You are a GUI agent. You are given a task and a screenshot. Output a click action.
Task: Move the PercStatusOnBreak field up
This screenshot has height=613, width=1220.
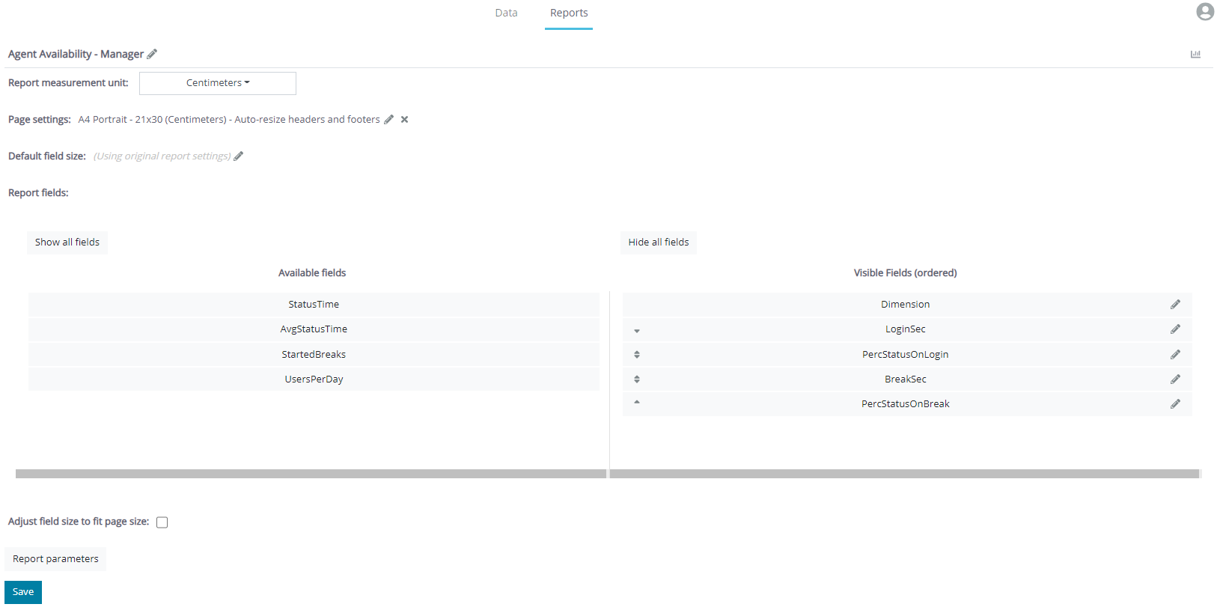pyautogui.click(x=637, y=403)
